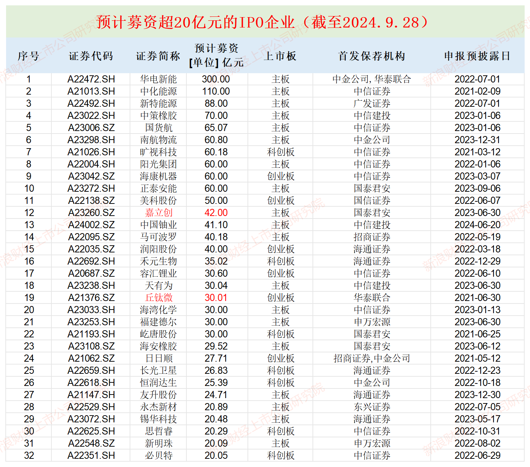530x467 pixels.
Task: Click company name 阳光集团
Action: (x=158, y=164)
